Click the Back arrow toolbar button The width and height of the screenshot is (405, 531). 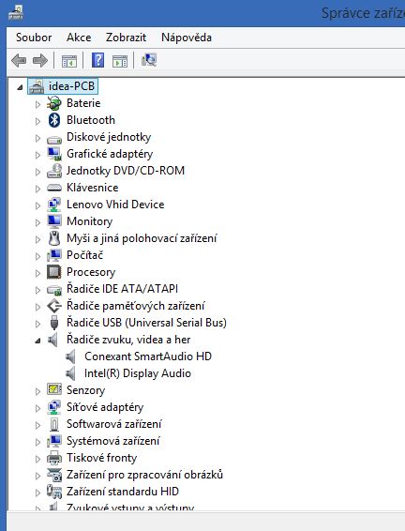(19, 61)
